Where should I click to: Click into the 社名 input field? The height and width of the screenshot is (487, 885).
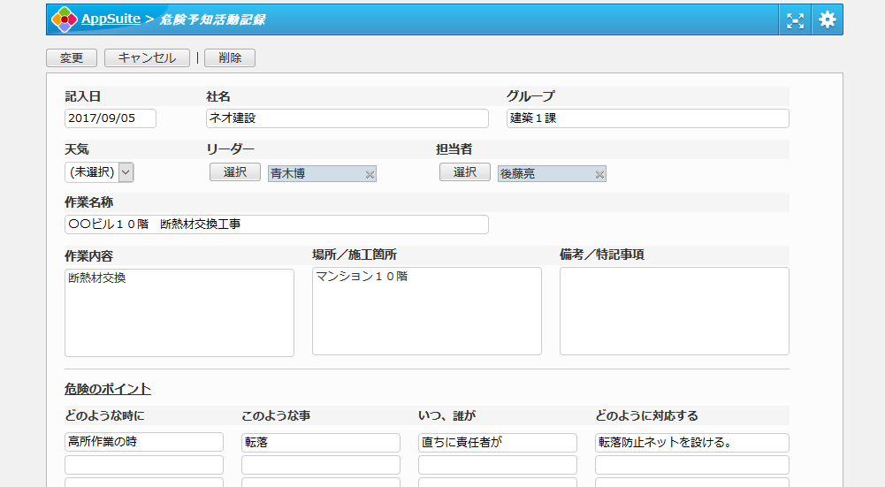[x=347, y=118]
